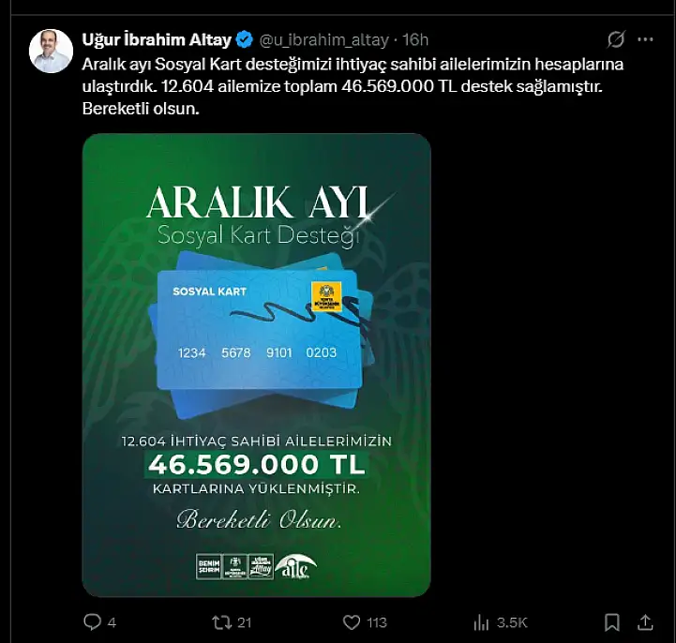Bookmark this tweet
676x643 pixels.
coord(611,622)
